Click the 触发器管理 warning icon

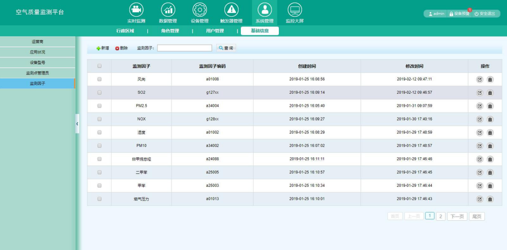232,9
